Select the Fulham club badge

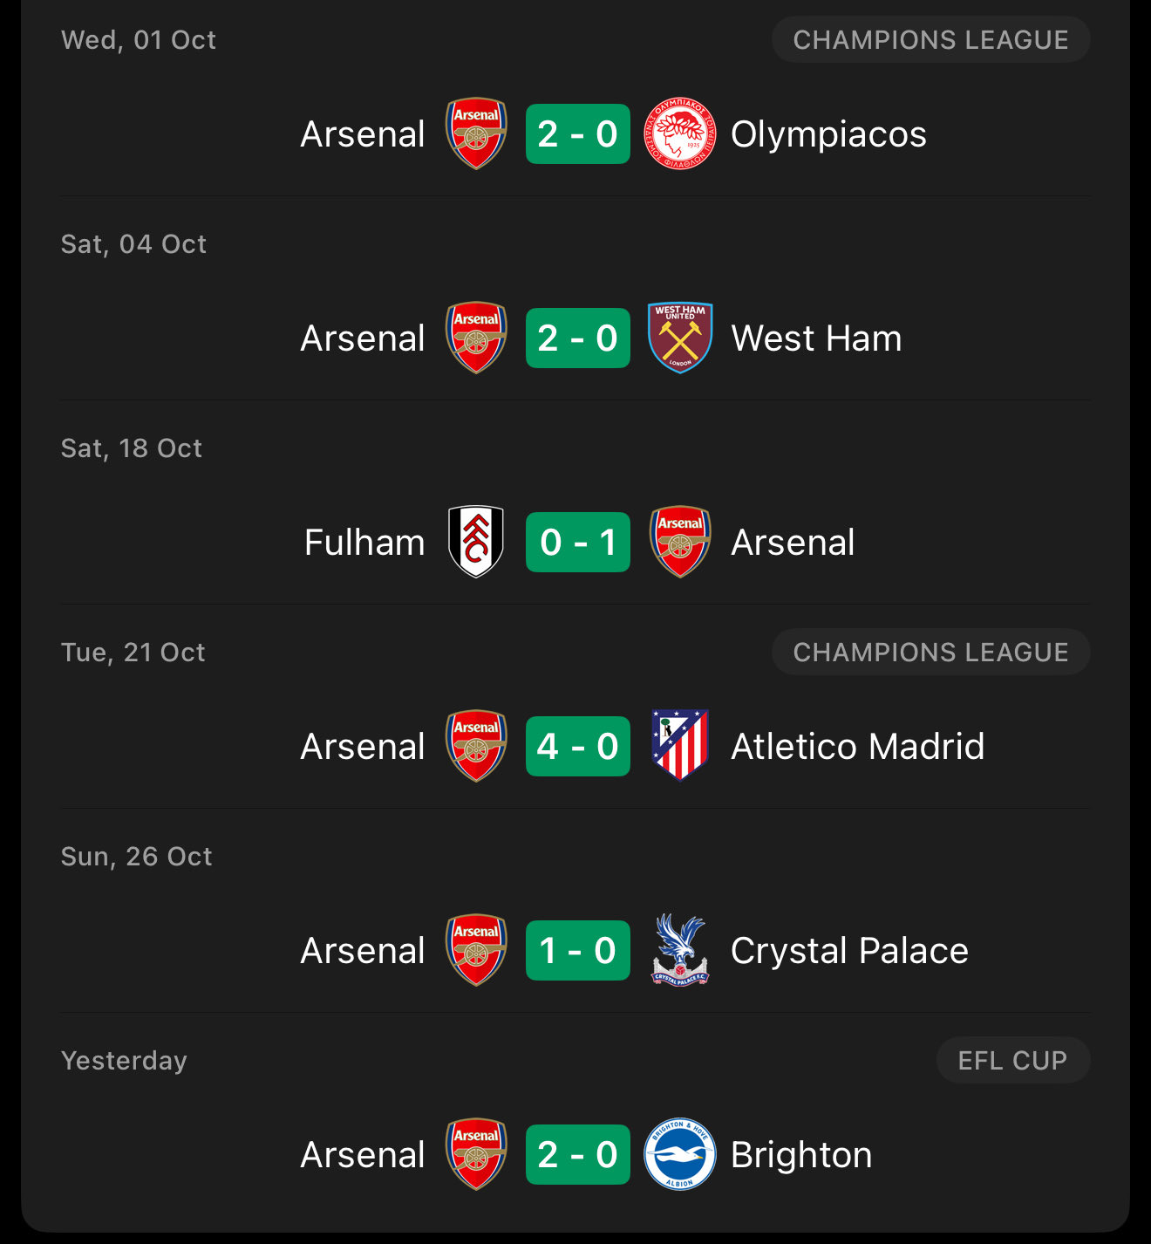tap(476, 542)
